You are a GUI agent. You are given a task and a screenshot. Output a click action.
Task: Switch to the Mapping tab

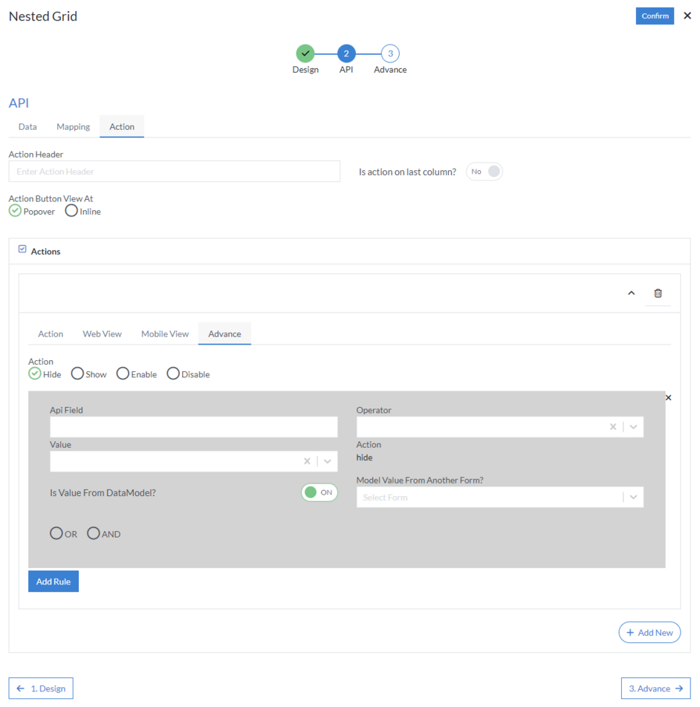pos(73,127)
